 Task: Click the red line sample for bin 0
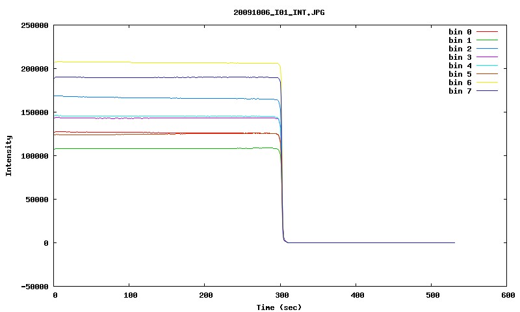(487, 31)
